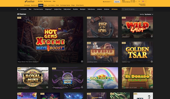Show info for Cowboys Gold game
The height and width of the screenshot is (99, 170).
117,62
